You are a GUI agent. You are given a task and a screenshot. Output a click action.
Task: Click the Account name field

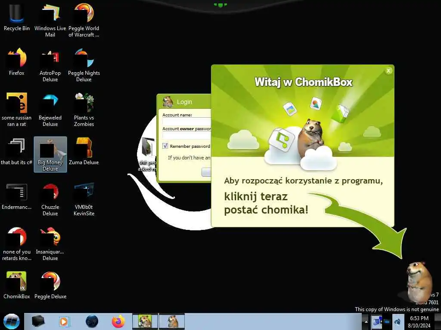pos(187,122)
